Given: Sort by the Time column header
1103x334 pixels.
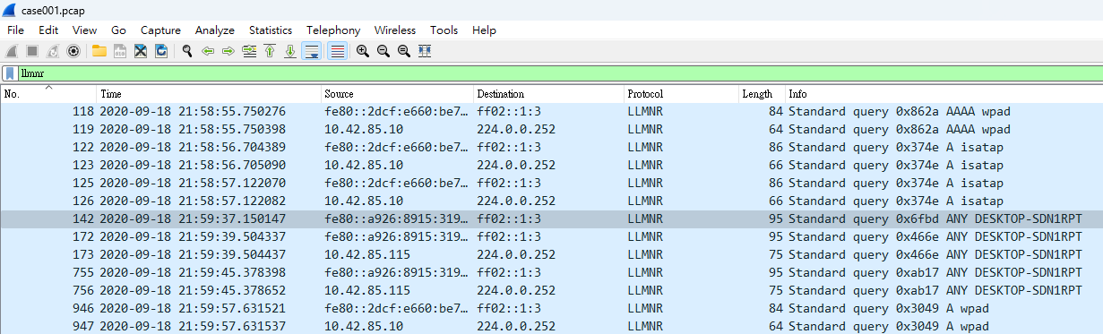Looking at the screenshot, I should pos(210,94).
